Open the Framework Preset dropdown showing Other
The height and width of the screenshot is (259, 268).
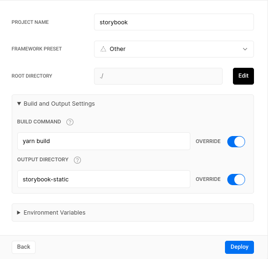tap(174, 49)
